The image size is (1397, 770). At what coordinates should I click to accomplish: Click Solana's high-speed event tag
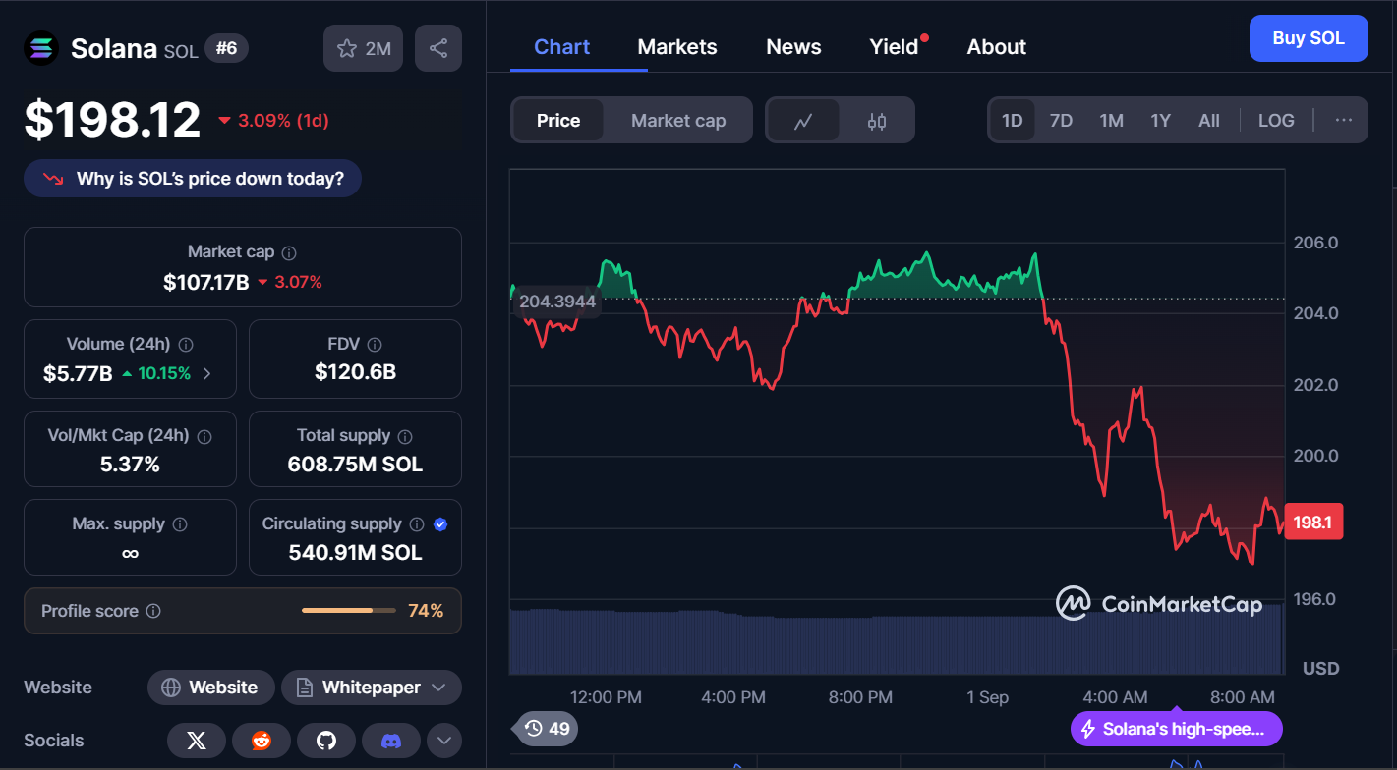[1177, 729]
